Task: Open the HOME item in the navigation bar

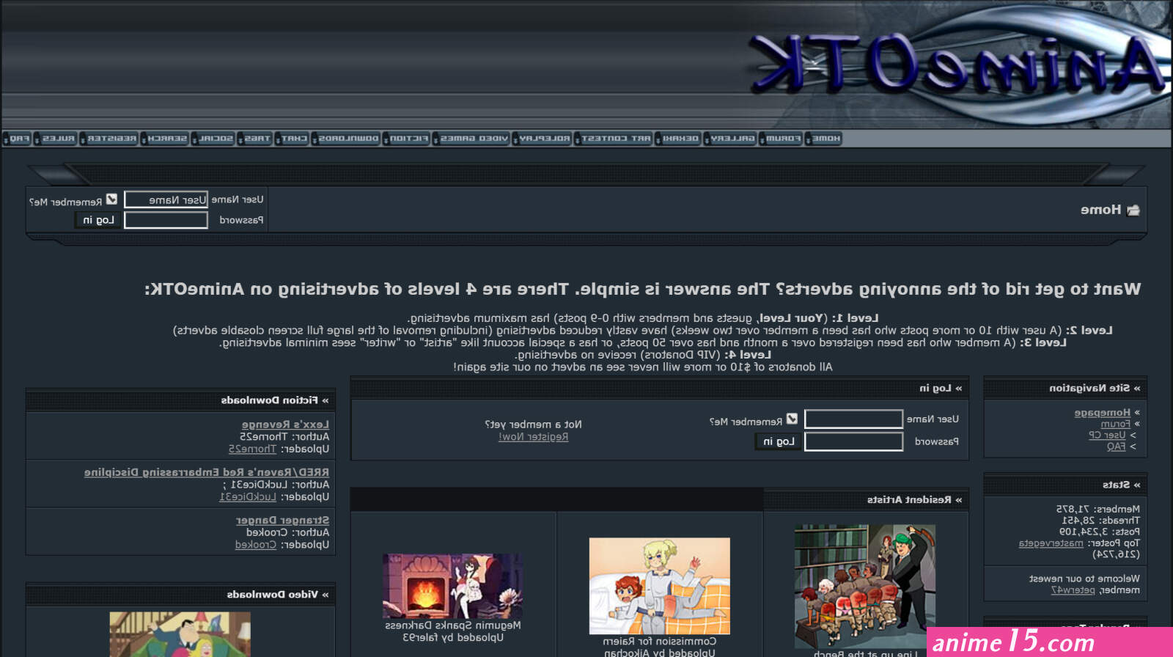Action: tap(823, 139)
